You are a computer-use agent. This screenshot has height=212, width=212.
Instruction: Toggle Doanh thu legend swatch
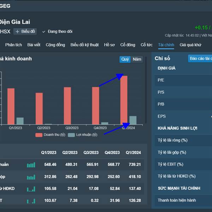[39, 135]
